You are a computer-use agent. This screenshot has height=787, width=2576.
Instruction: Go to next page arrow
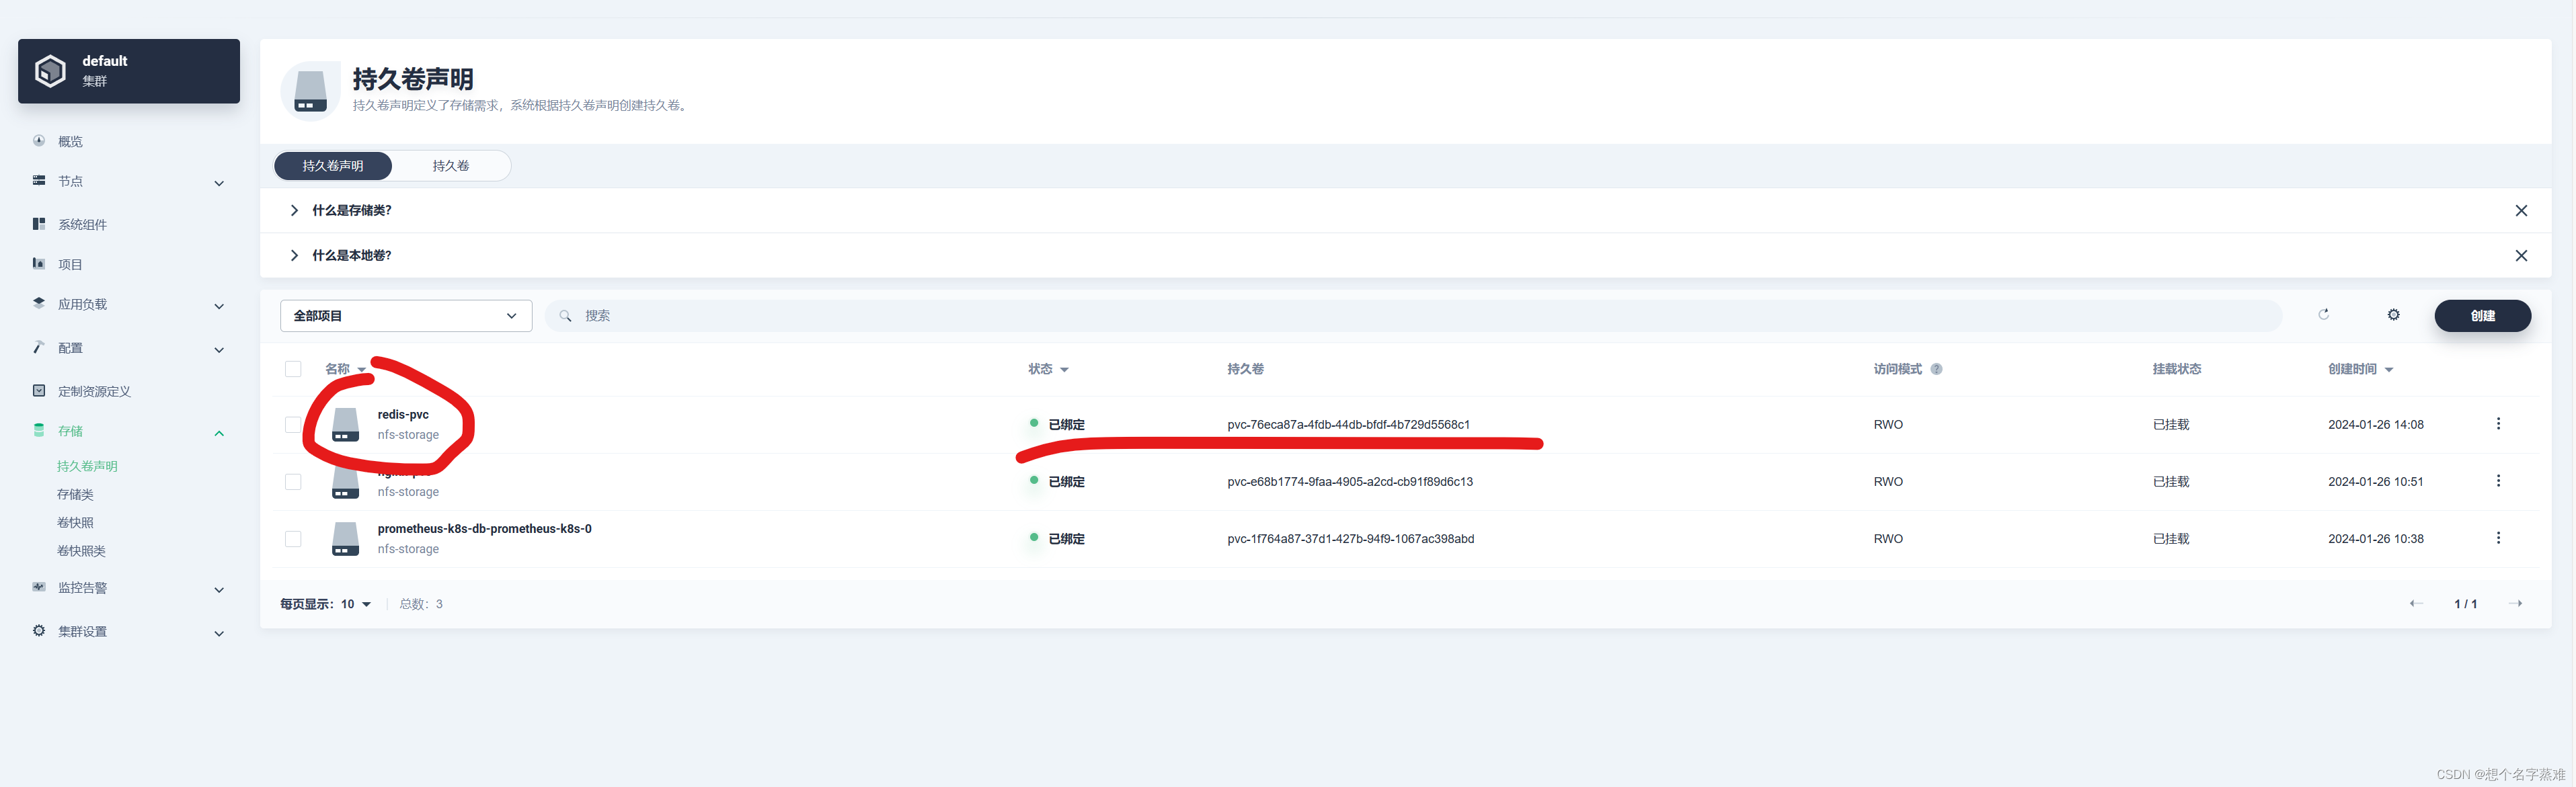(2515, 604)
